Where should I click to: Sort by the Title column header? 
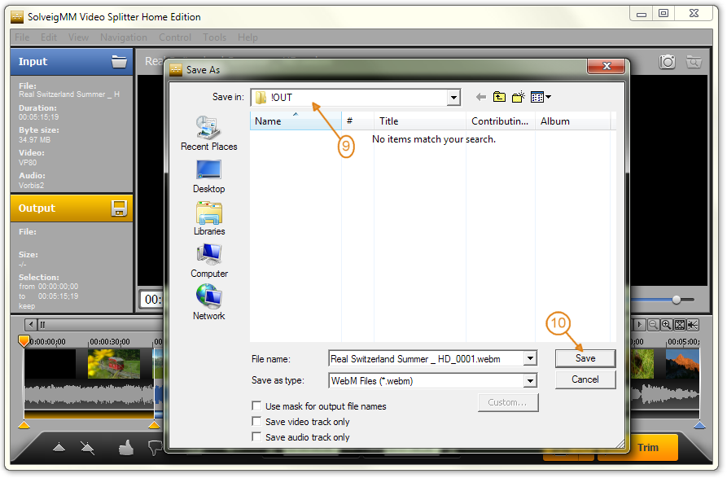click(x=419, y=121)
